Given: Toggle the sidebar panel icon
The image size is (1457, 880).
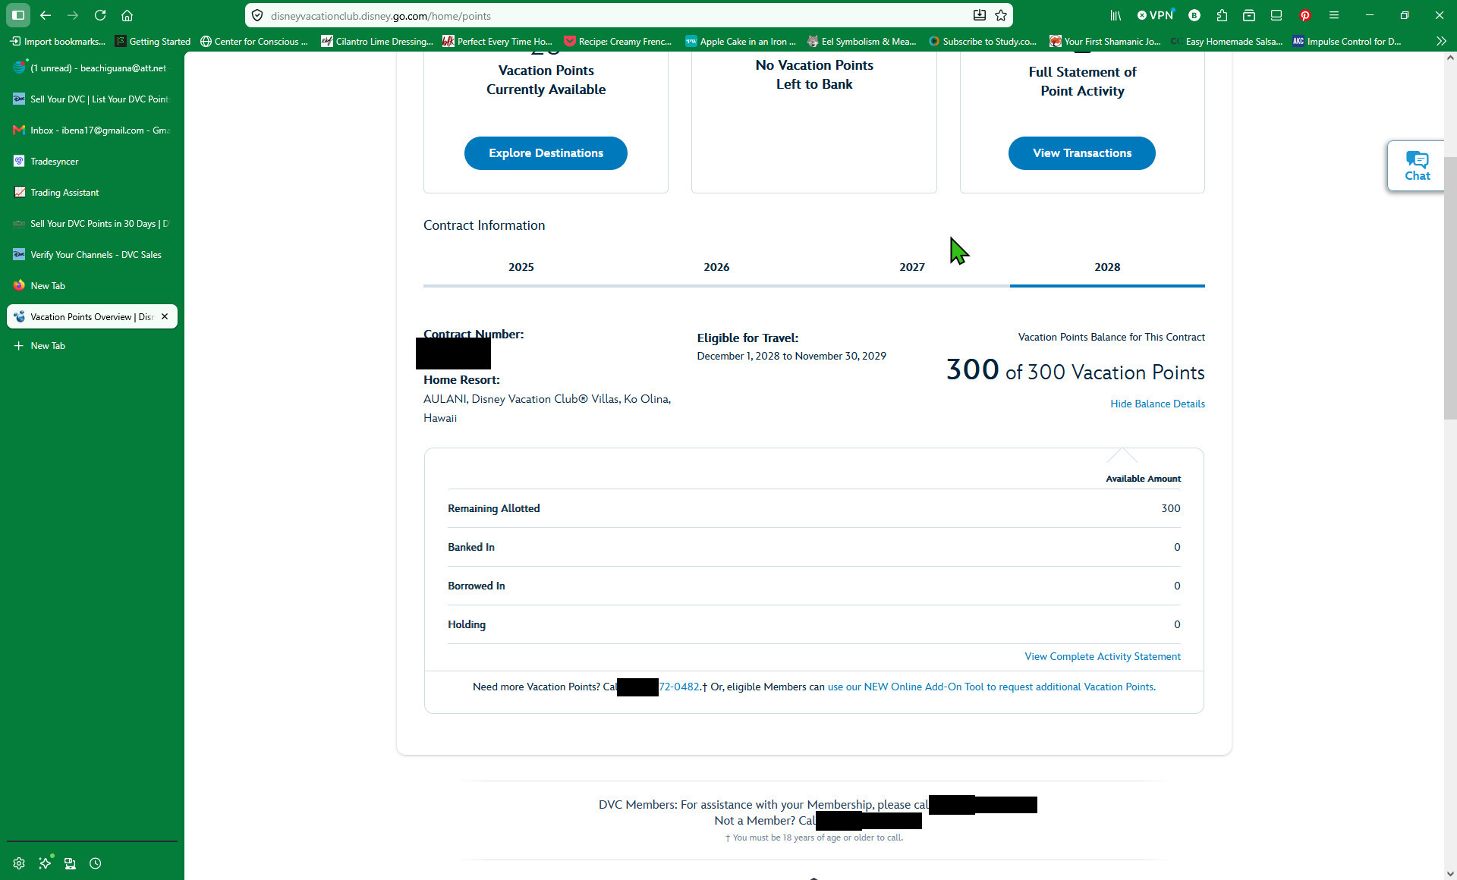Looking at the screenshot, I should point(18,15).
